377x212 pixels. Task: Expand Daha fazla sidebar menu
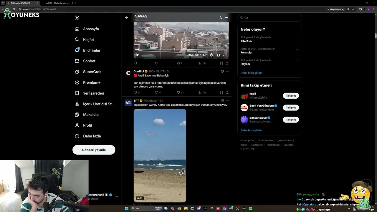point(88,136)
